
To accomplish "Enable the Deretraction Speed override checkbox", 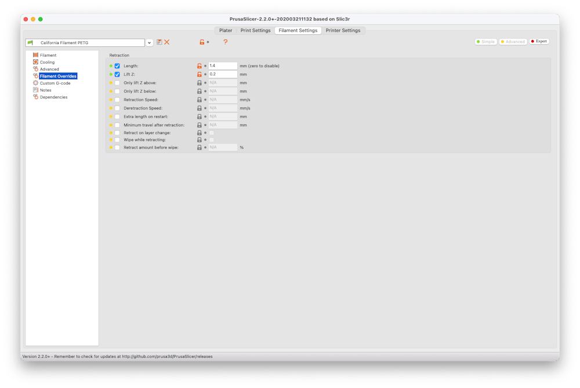I will click(x=117, y=108).
